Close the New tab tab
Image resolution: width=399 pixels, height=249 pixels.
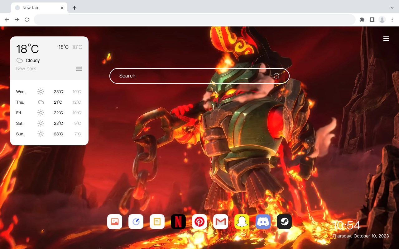62,8
